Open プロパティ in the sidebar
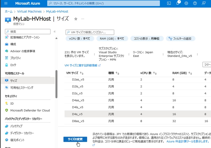Screen dimensions: 211x148 click(x=16, y=58)
